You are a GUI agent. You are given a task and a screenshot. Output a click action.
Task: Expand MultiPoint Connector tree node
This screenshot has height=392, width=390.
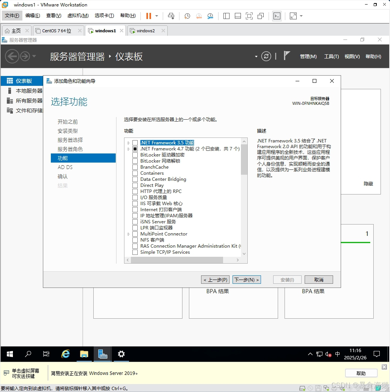(129, 234)
